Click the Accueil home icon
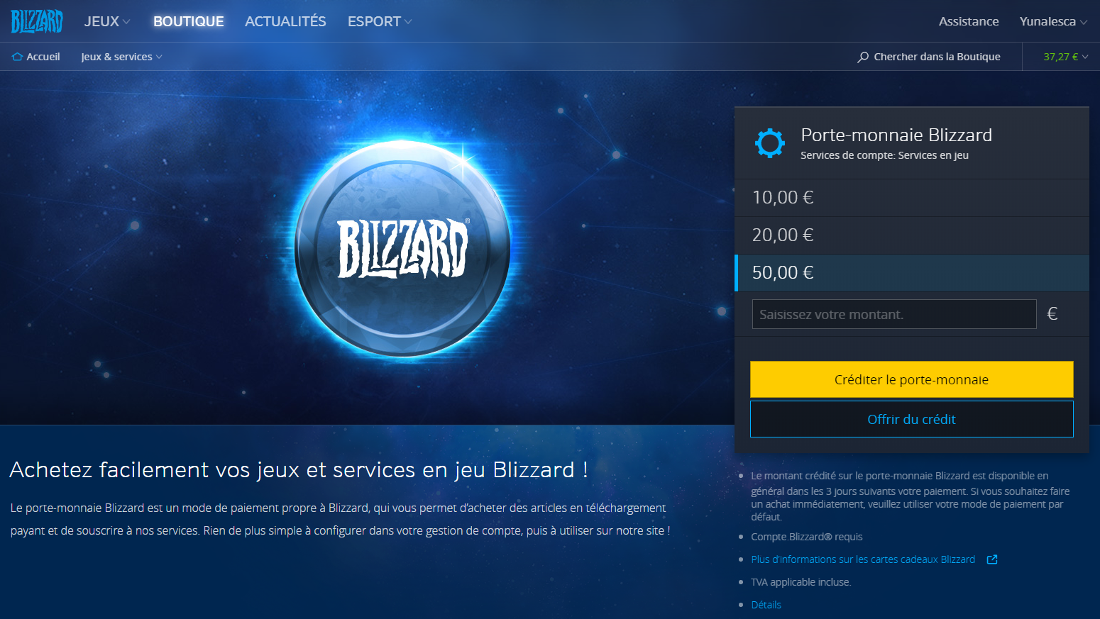 [x=18, y=57]
